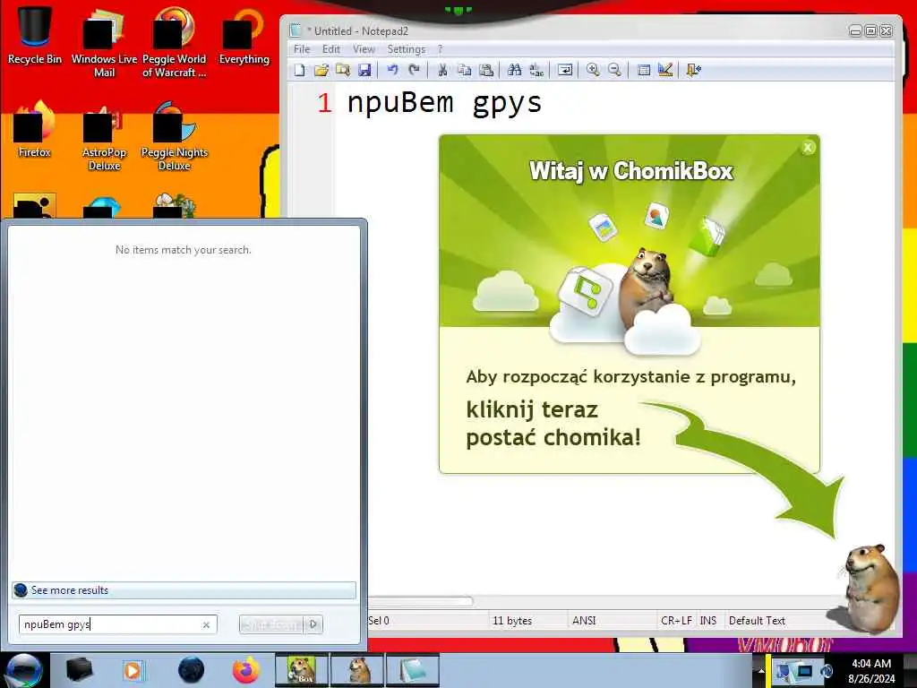Viewport: 917px width, 688px height.
Task: Open the Edit menu in Notepad2
Action: coord(331,49)
